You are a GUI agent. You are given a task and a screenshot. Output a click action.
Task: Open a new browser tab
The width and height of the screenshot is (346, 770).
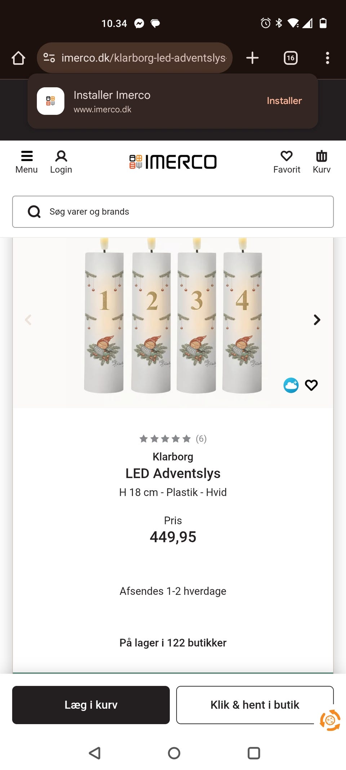coord(252,58)
